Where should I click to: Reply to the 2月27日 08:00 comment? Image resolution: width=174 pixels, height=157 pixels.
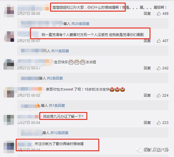tap(147, 14)
